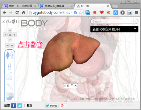Toggle the skin layer body icon
This screenshot has height=110, width=141.
coord(10,66)
